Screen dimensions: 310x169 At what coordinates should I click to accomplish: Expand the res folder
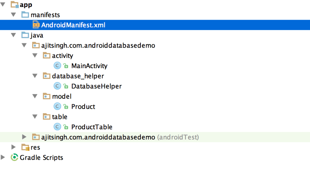tap(13, 147)
